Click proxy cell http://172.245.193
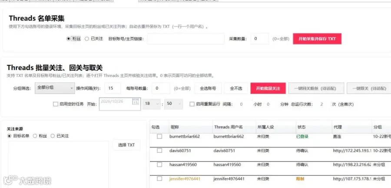391x188 pixels. pos(352,151)
